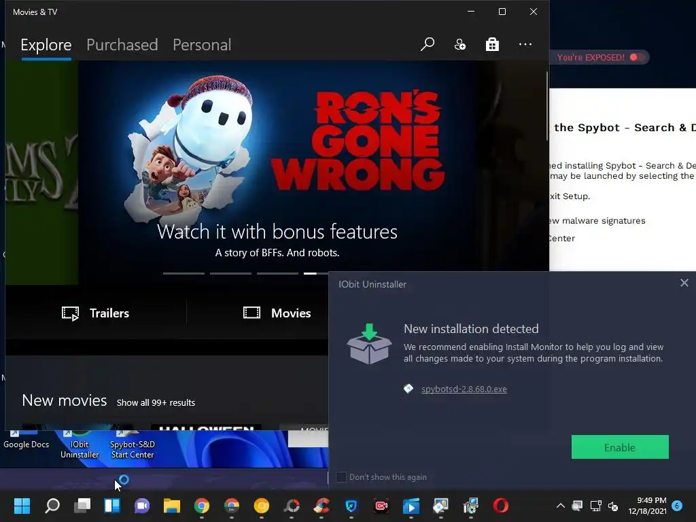Open the IObit Uninstaller desktop shortcut
696x522 pixels.
tap(80, 445)
